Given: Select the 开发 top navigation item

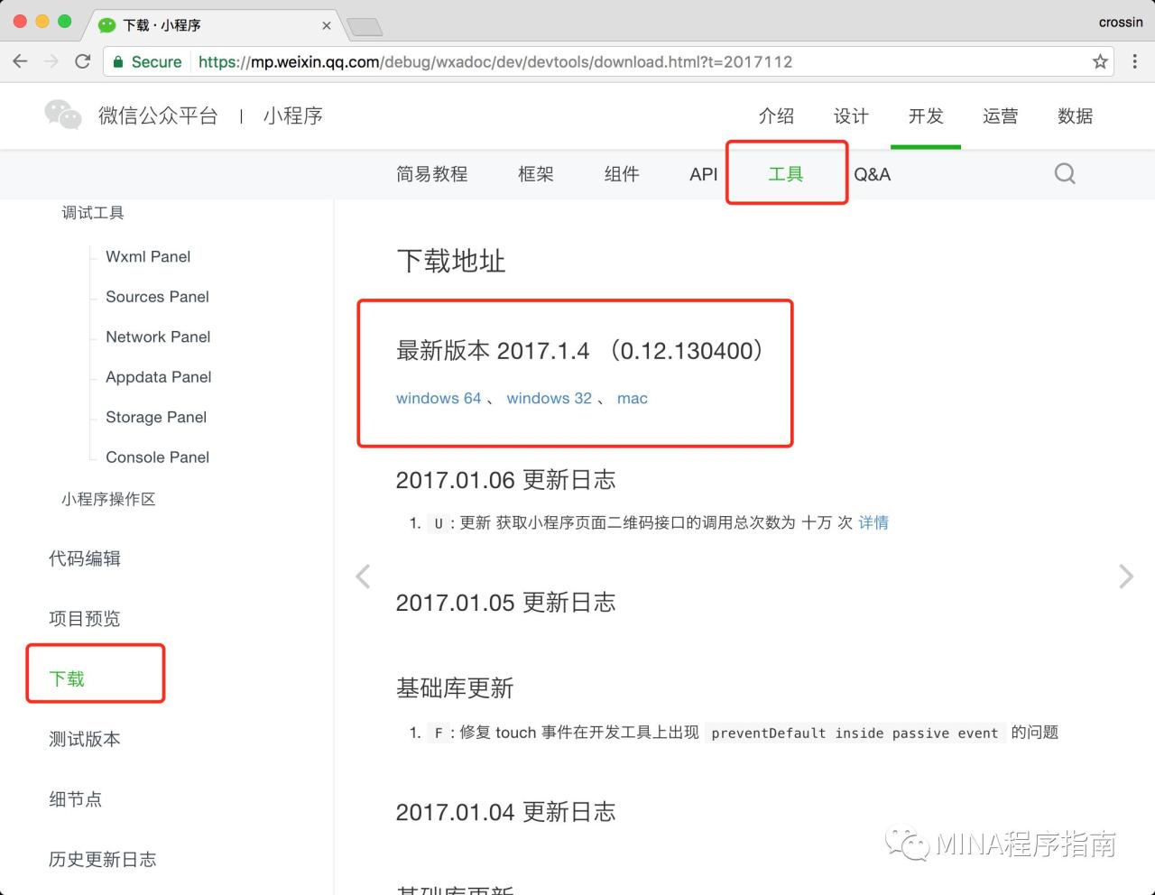Looking at the screenshot, I should (926, 115).
